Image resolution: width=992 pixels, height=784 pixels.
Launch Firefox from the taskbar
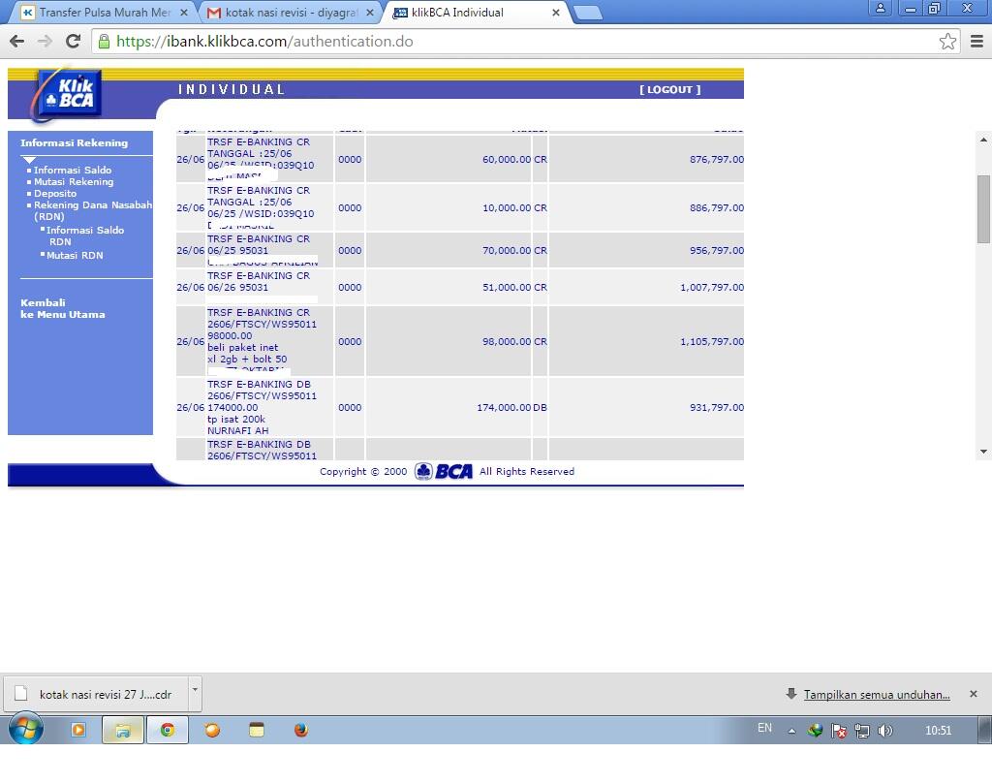tap(301, 730)
